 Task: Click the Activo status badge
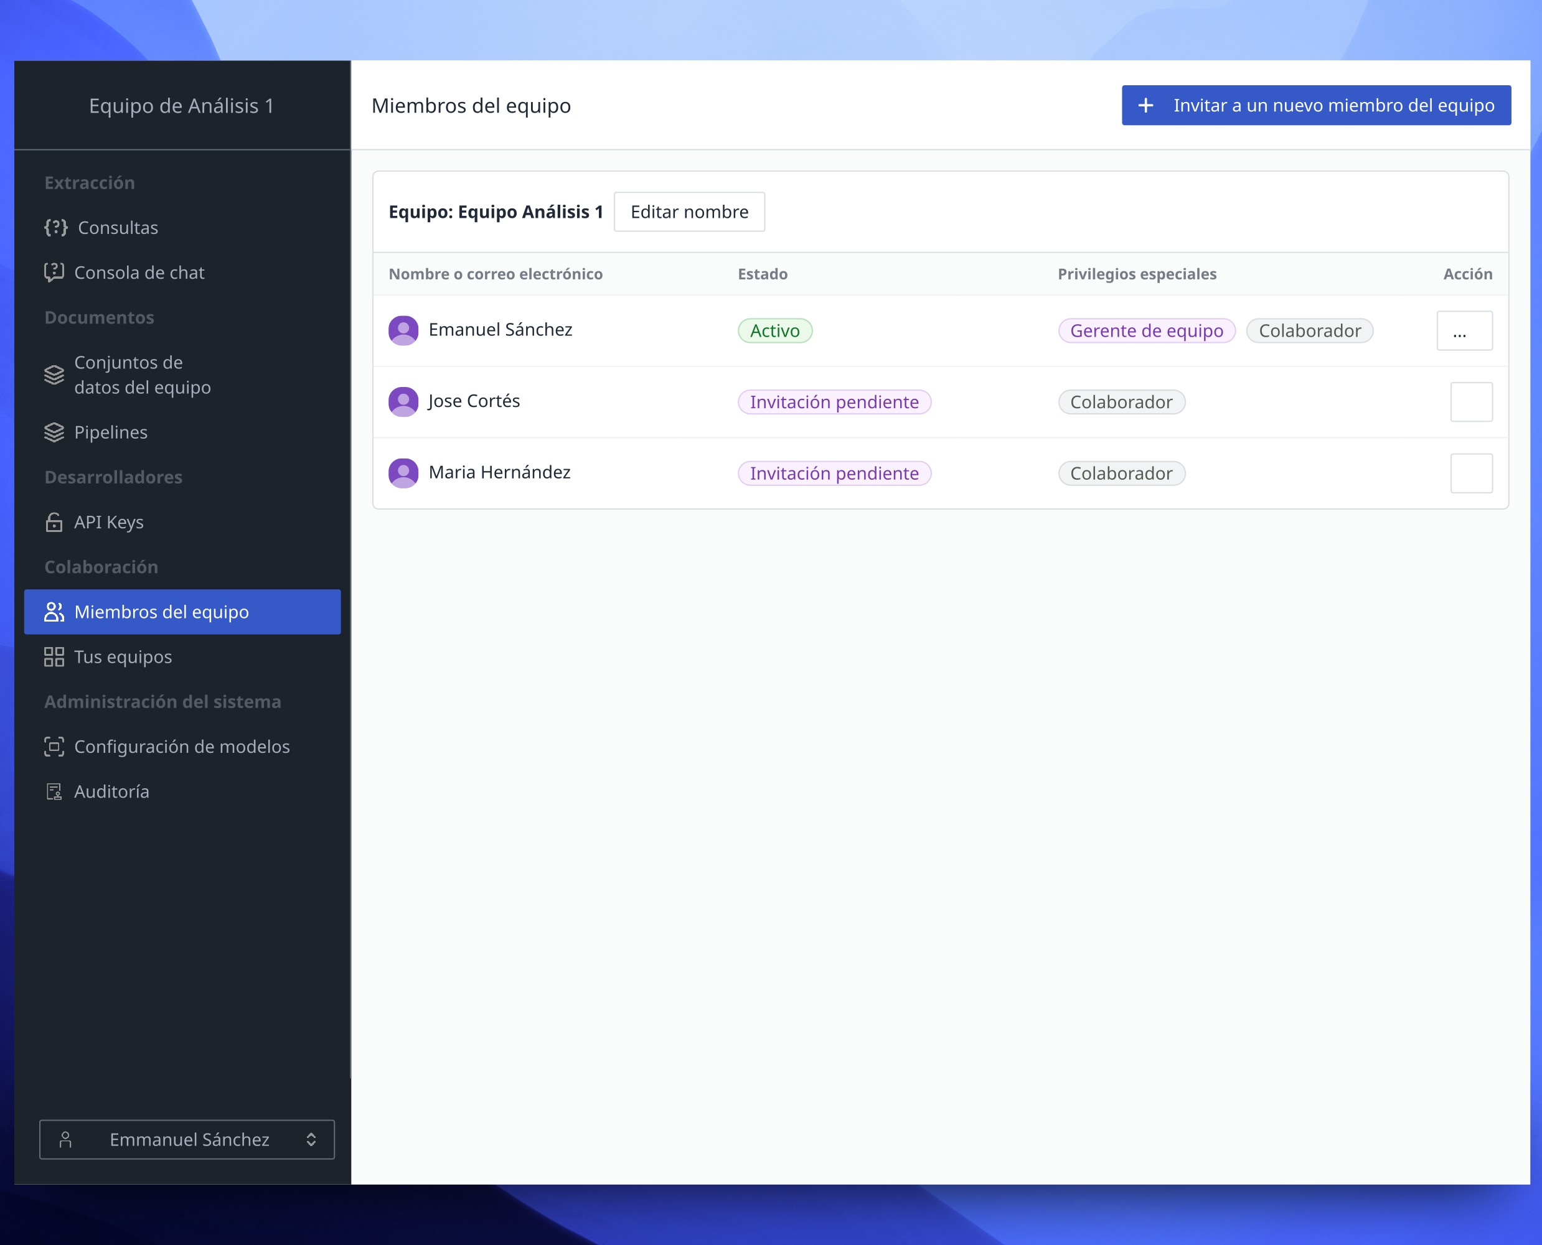click(775, 330)
